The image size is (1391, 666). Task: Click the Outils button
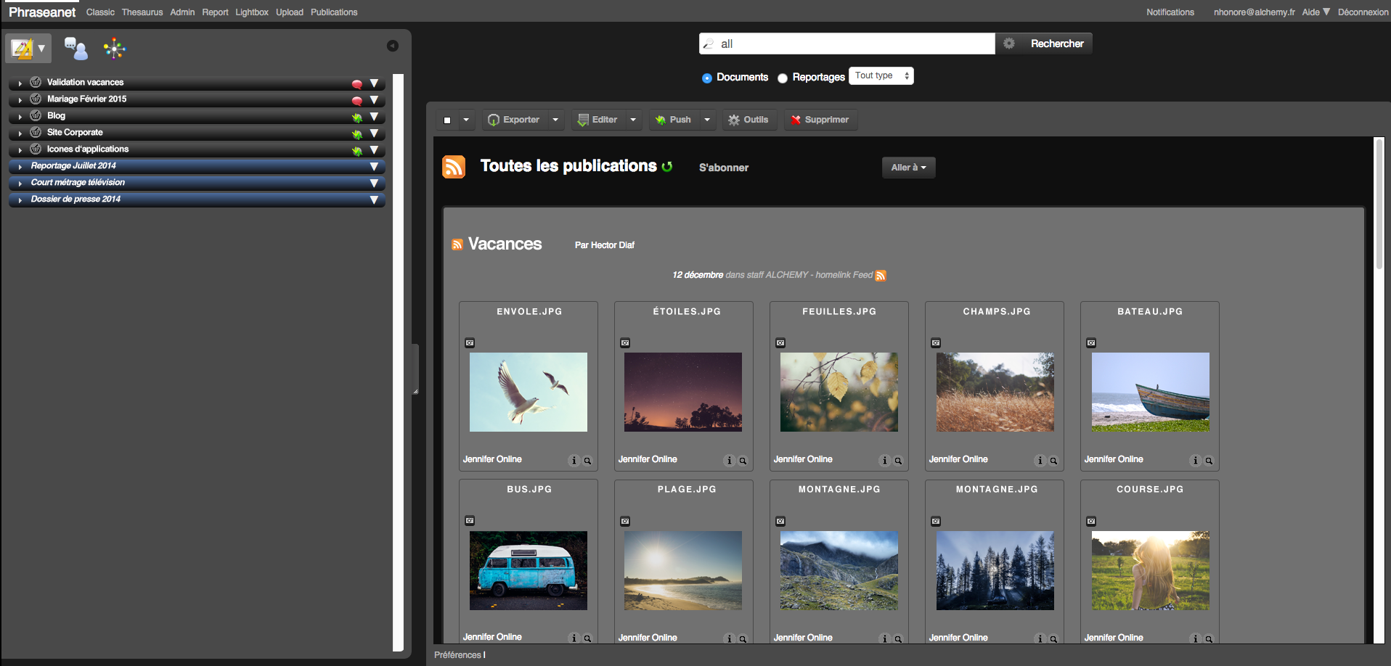748,120
